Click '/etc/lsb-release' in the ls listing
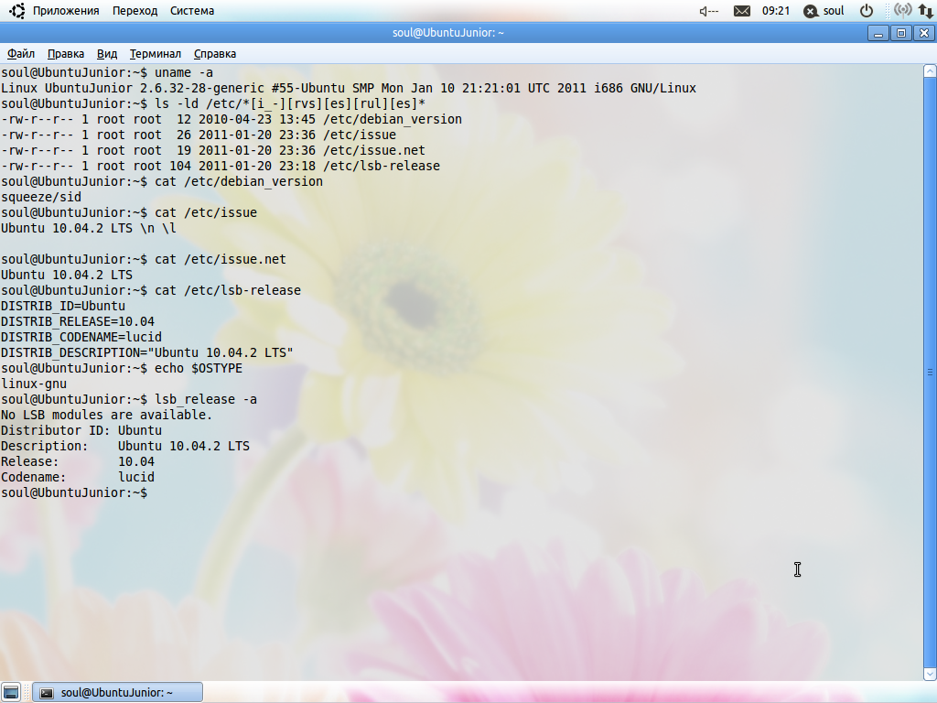This screenshot has height=703, width=937. pyautogui.click(x=382, y=166)
